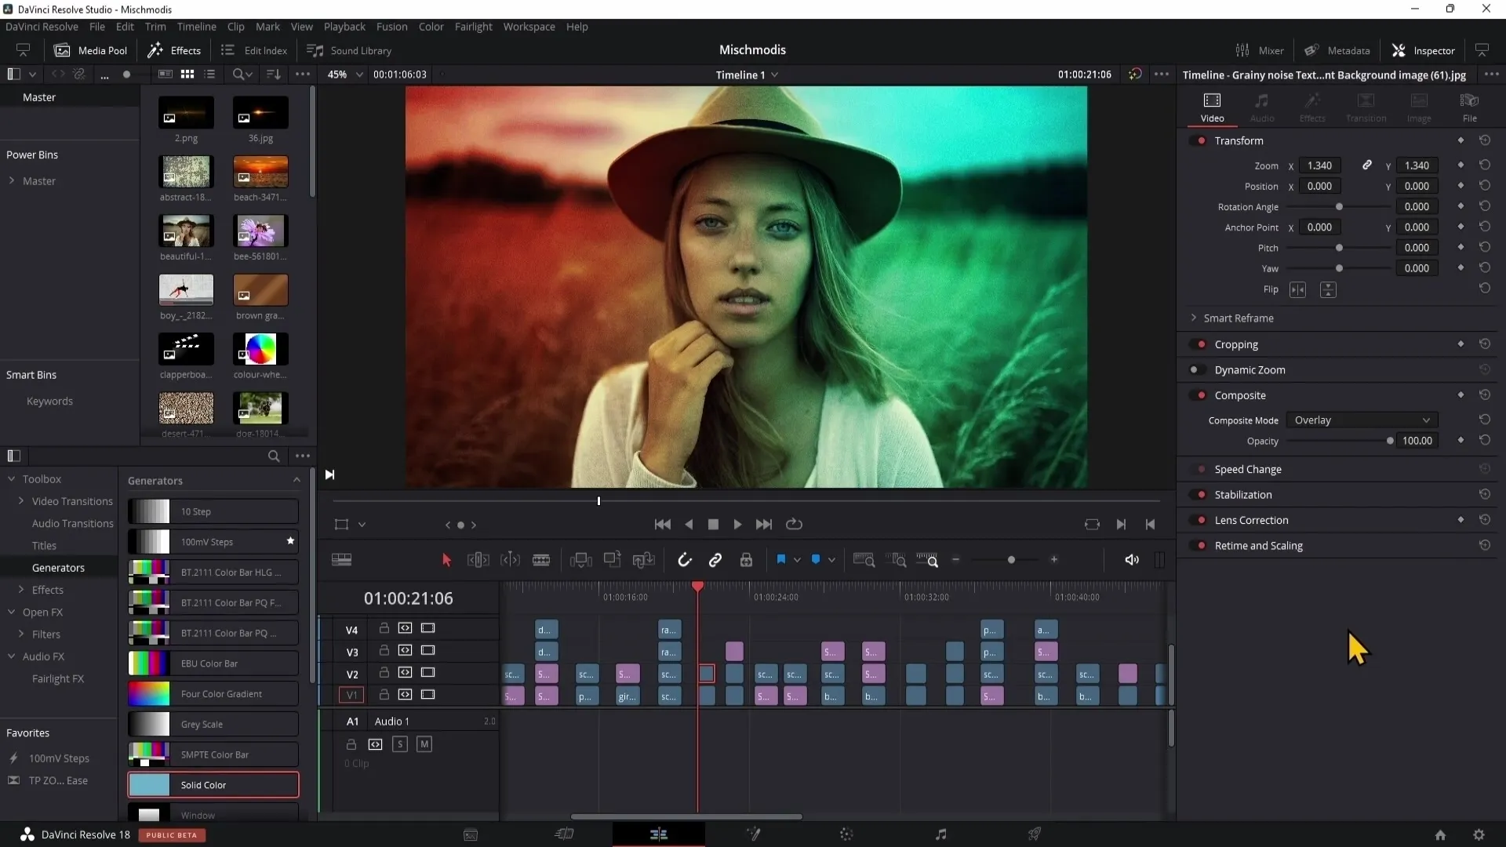This screenshot has height=847, width=1506.
Task: Enable the lock icon on V1 track
Action: pyautogui.click(x=382, y=695)
